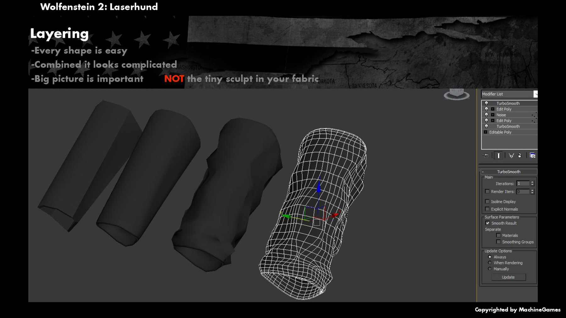This screenshot has height=318, width=566.
Task: Select the Noise modifier row
Action: pos(509,115)
